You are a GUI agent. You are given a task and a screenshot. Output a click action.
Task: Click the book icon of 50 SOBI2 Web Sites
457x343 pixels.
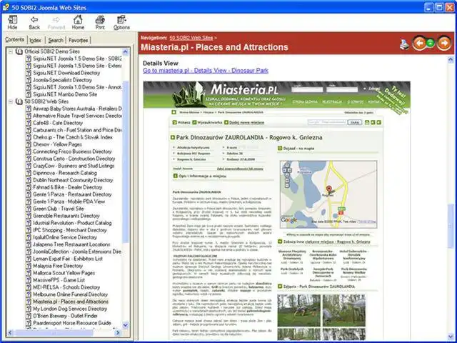[19, 101]
